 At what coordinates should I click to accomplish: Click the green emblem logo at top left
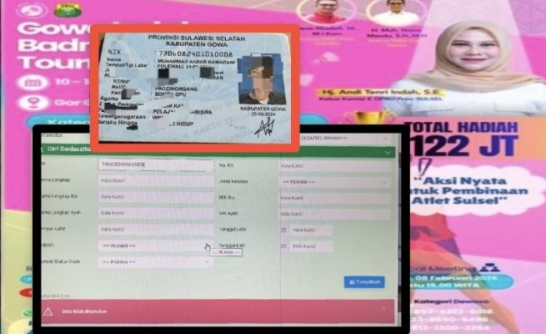[63, 11]
